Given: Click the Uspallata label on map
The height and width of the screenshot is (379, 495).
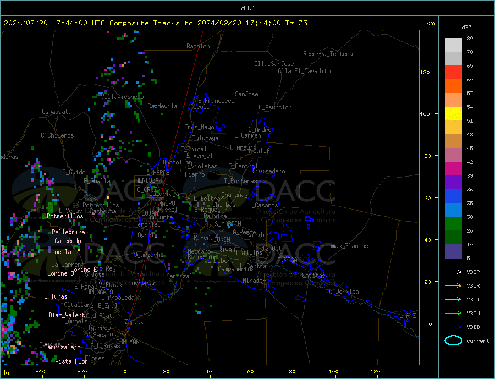Looking at the screenshot, I should tap(57, 112).
